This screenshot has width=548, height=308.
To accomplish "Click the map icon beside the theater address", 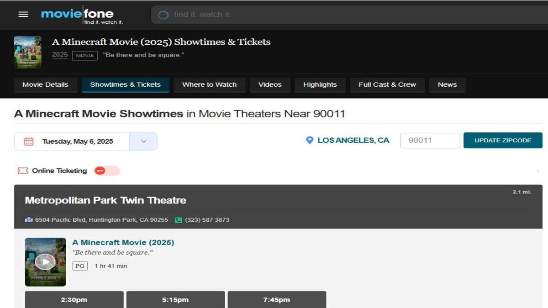I will [x=29, y=220].
